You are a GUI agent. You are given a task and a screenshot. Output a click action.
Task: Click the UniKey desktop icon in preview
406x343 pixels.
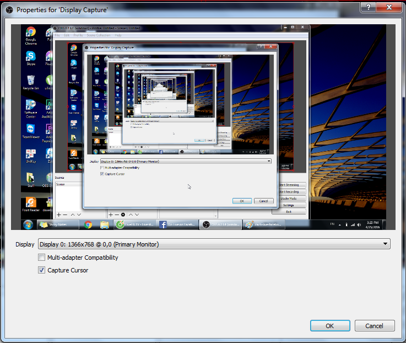tap(31, 154)
